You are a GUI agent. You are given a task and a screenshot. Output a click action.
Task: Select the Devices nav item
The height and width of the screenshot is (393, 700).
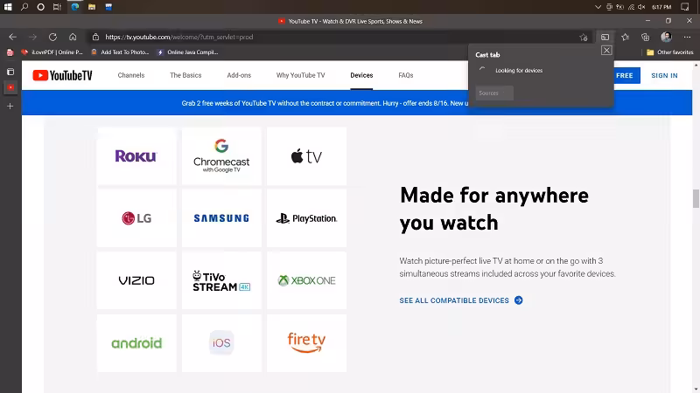click(361, 75)
